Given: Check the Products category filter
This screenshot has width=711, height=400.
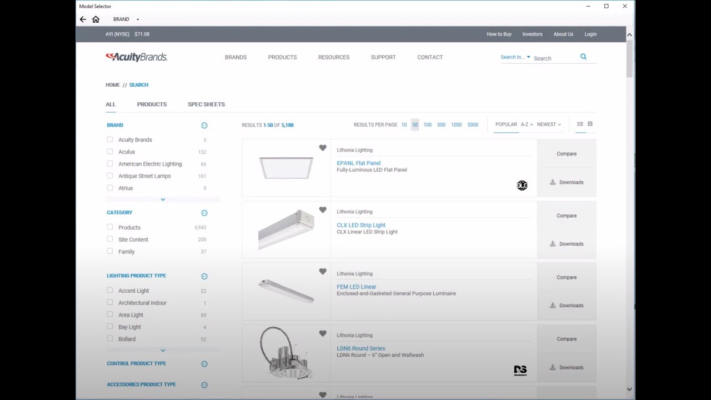Looking at the screenshot, I should pyautogui.click(x=109, y=227).
